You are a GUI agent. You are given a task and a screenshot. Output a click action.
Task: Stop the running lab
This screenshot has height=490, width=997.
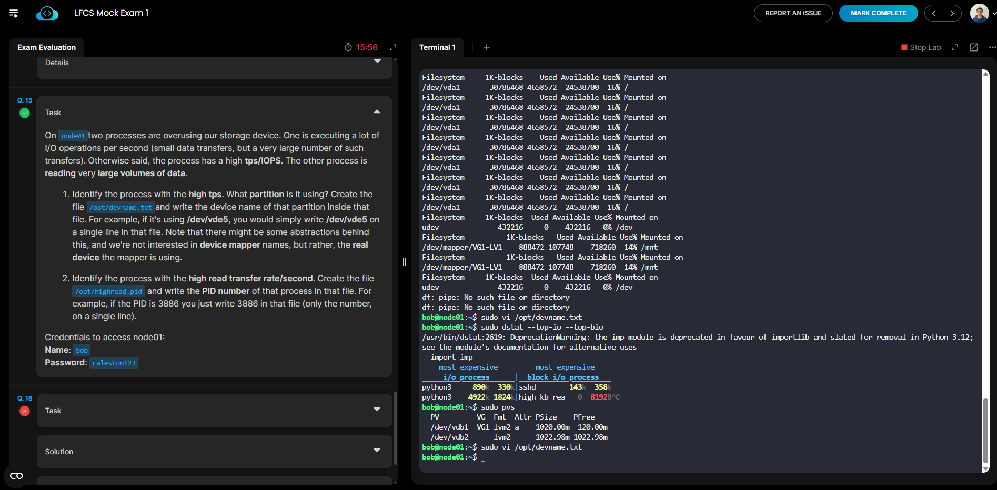[921, 47]
